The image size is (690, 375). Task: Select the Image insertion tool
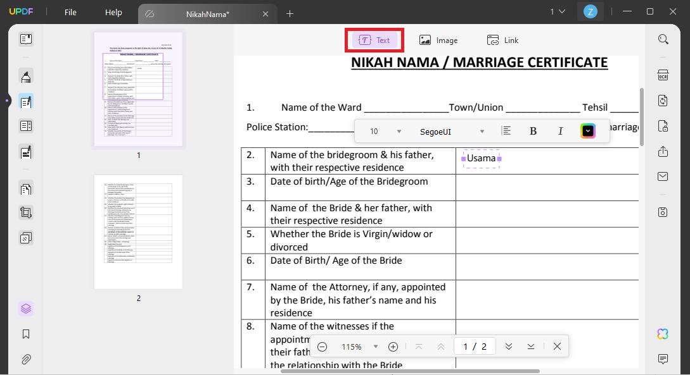438,39
